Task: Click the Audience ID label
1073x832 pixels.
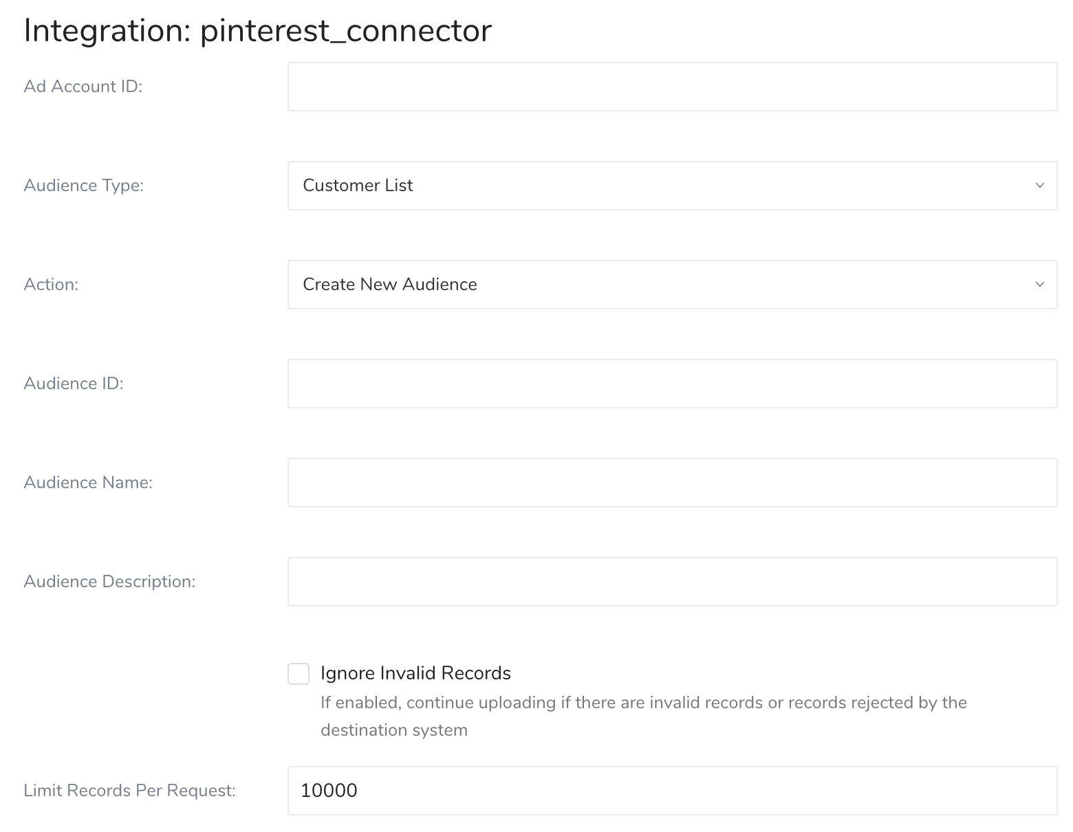Action: 74,384
